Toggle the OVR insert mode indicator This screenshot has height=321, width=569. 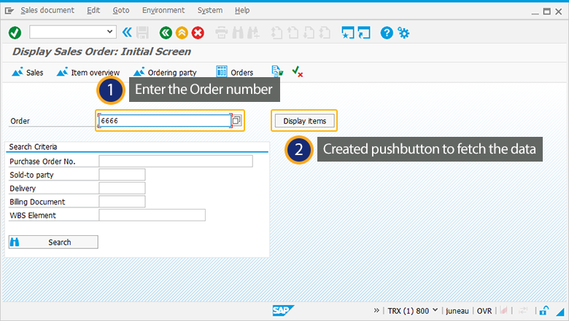(484, 311)
